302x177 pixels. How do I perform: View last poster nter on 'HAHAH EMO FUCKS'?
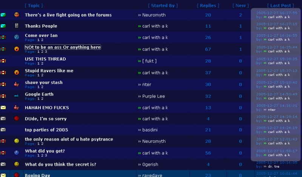[271, 110]
